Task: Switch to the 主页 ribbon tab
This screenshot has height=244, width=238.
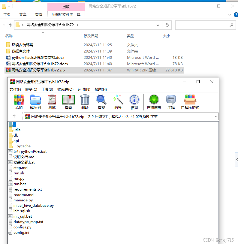Action: point(7,15)
